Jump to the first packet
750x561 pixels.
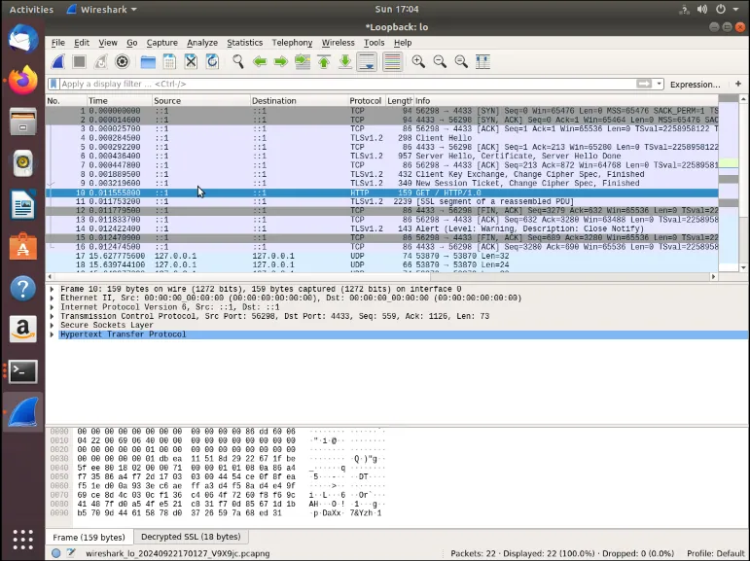pyautogui.click(x=324, y=61)
